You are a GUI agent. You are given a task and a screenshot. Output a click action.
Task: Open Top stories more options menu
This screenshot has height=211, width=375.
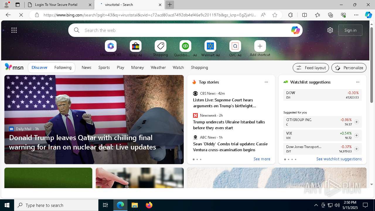click(266, 82)
